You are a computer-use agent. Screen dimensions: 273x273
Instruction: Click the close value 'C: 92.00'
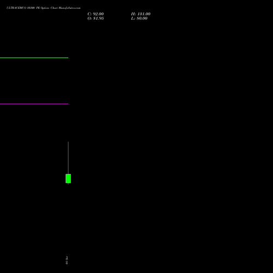pyautogui.click(x=96, y=14)
